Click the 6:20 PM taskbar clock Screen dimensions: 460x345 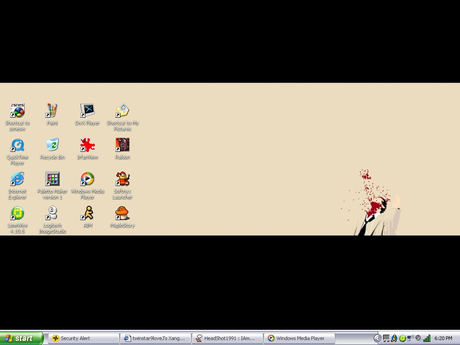443,338
